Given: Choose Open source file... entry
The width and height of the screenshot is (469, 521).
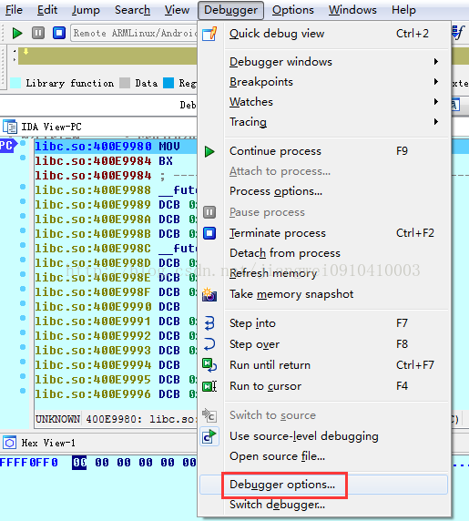Looking at the screenshot, I should (324, 456).
